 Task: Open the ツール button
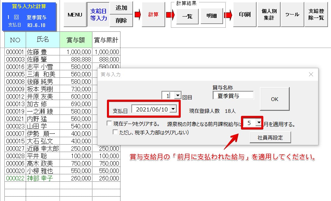point(292,15)
